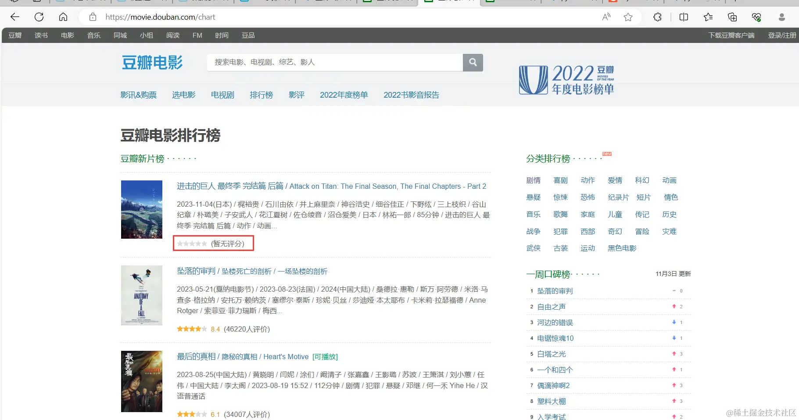
Task: Open 读书 in the top navigation
Action: [x=41, y=35]
